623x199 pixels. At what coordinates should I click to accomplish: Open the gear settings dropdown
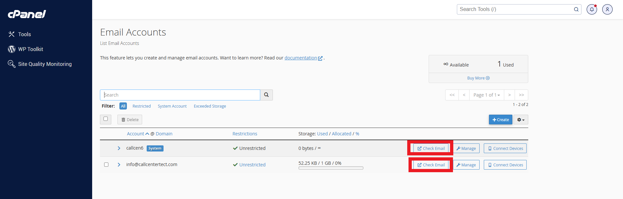pos(520,120)
